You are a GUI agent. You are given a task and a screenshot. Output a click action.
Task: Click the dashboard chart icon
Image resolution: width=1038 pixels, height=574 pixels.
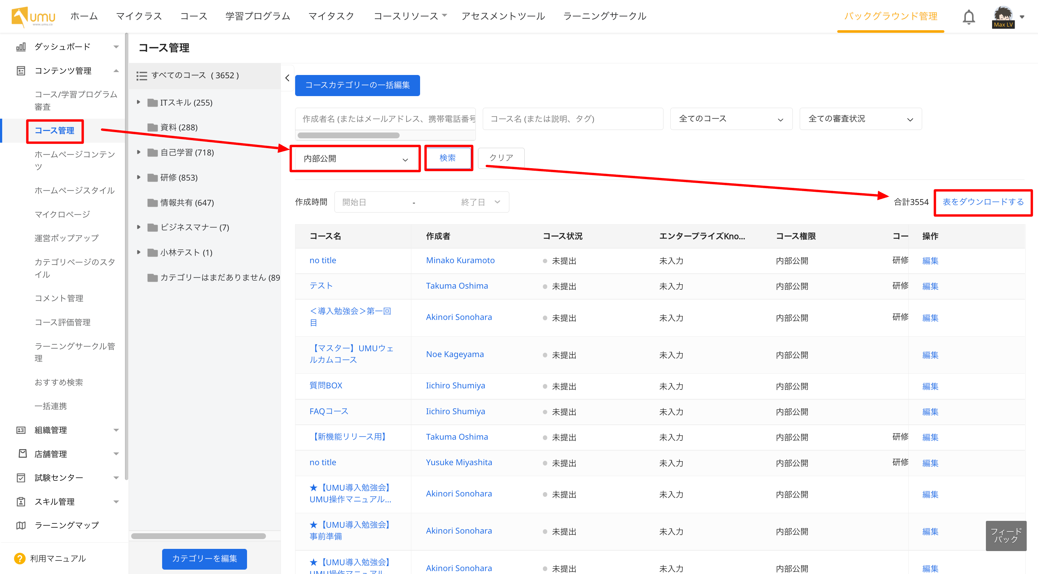tap(21, 47)
